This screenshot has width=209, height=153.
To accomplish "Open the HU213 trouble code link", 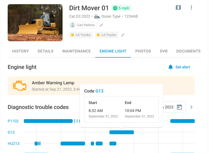I will (x=13, y=144).
